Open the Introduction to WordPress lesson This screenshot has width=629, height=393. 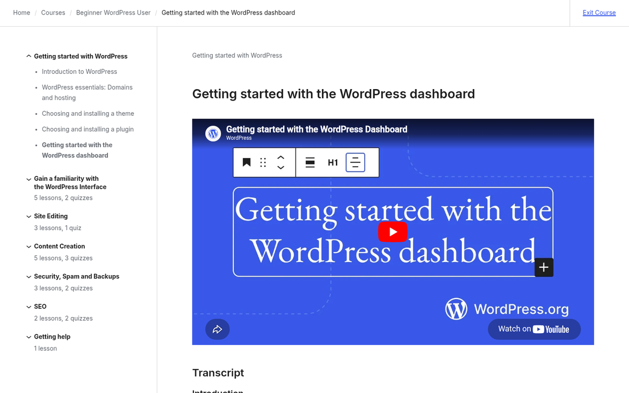(79, 71)
